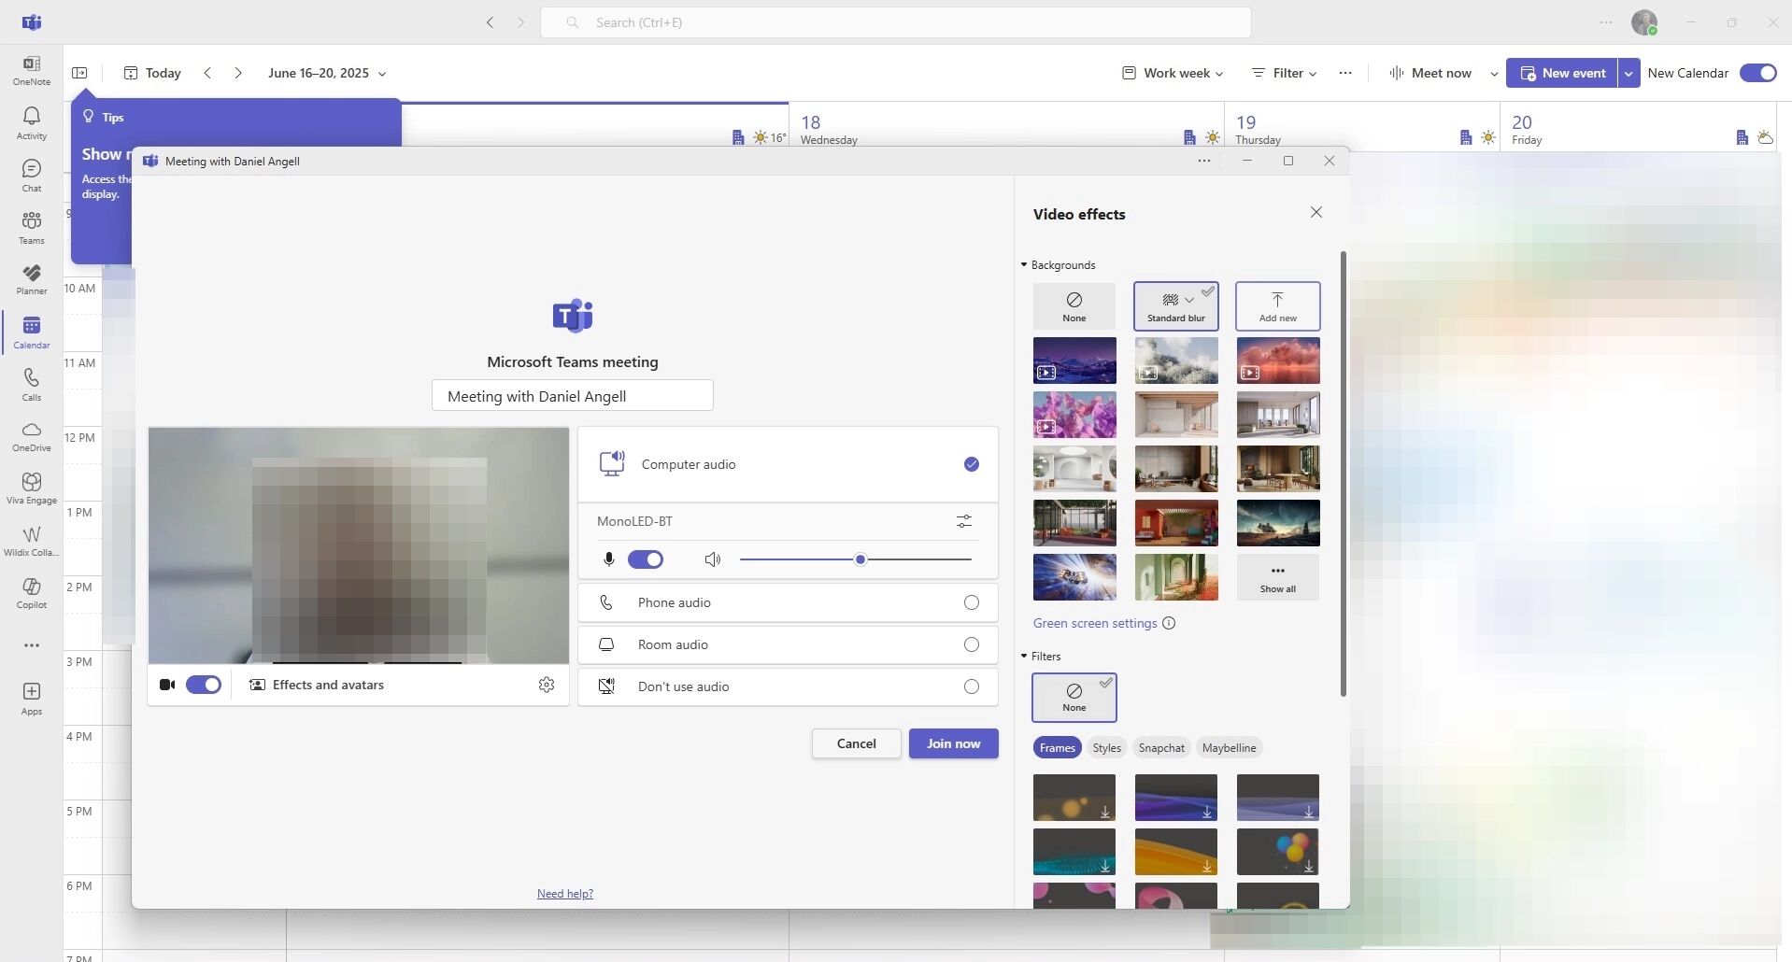Select the Computer audio option

pos(788,464)
